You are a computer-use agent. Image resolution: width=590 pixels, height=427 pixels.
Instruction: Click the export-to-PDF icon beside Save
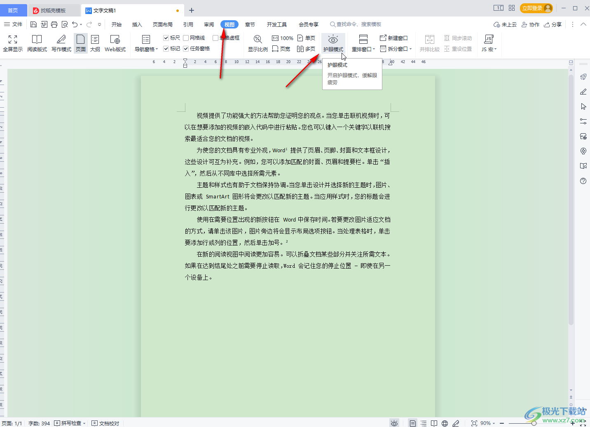coord(44,24)
